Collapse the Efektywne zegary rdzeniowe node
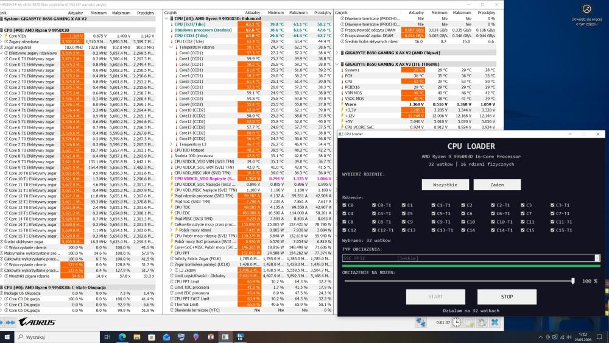Image resolution: width=609 pixels, height=343 pixels. [2, 53]
